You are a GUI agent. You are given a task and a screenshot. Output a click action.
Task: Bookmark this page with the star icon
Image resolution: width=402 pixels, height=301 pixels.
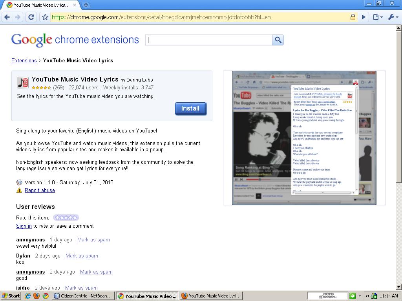[x=45, y=17]
